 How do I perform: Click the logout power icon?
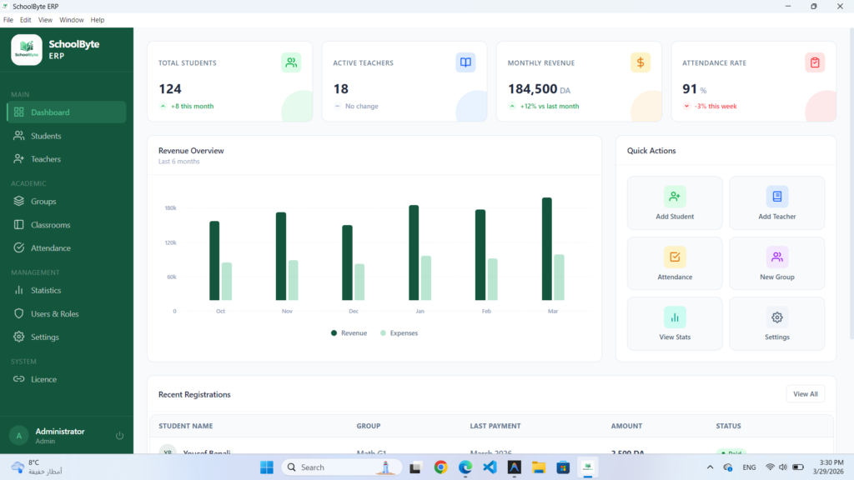click(119, 435)
